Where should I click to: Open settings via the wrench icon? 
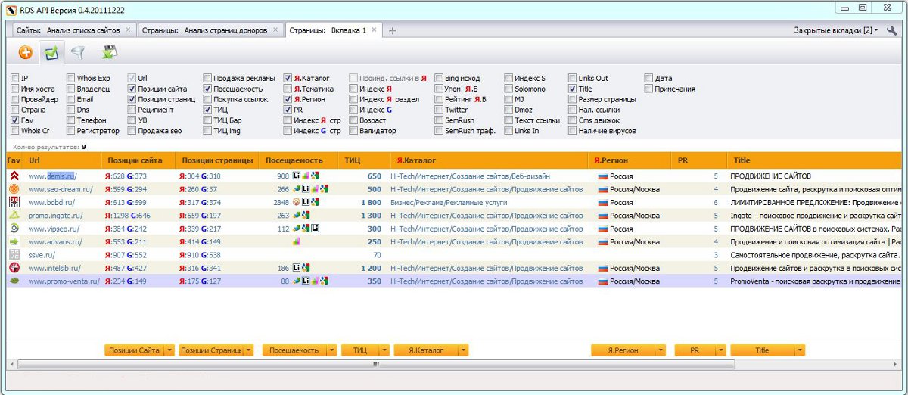click(891, 30)
